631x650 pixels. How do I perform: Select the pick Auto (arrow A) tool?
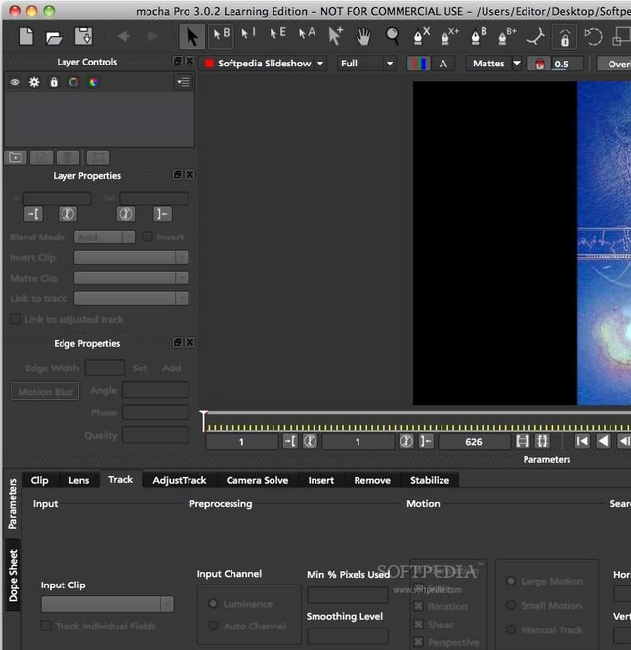click(x=307, y=34)
